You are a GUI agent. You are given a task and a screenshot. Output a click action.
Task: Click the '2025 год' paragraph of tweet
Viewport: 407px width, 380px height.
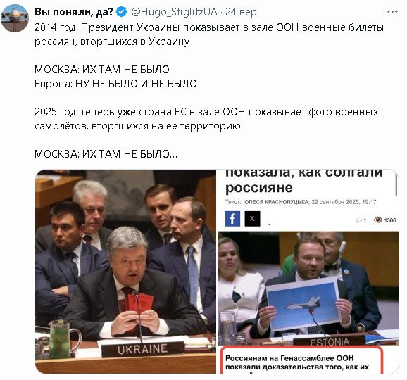tap(206, 119)
